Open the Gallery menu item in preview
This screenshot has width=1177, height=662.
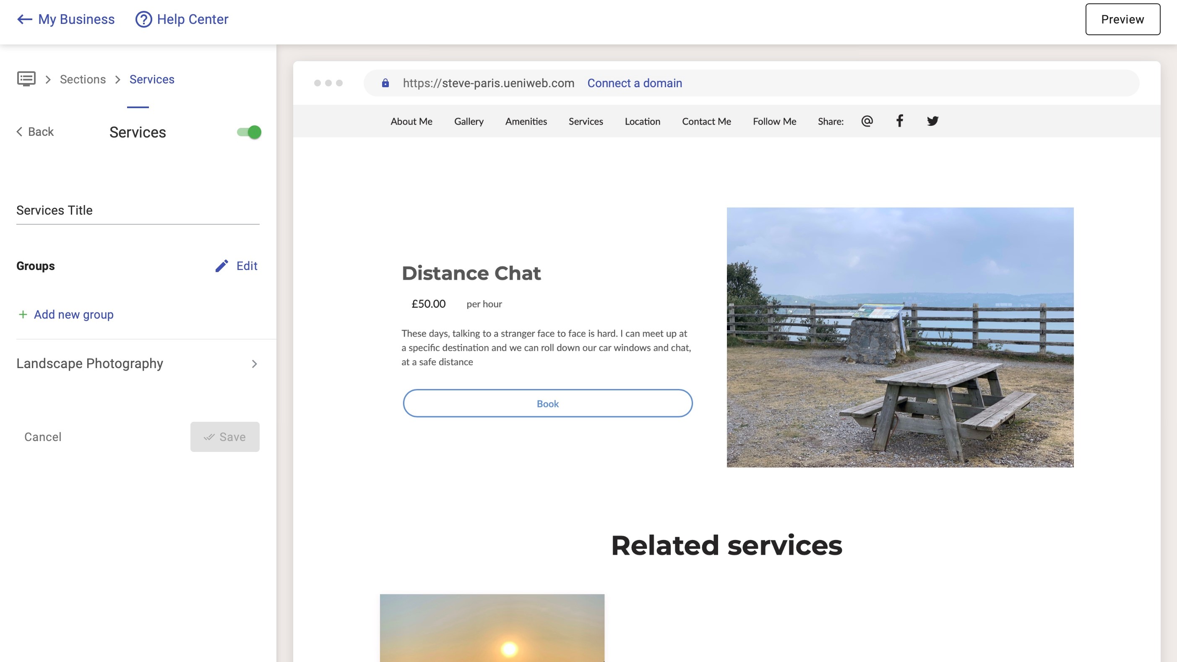point(469,122)
